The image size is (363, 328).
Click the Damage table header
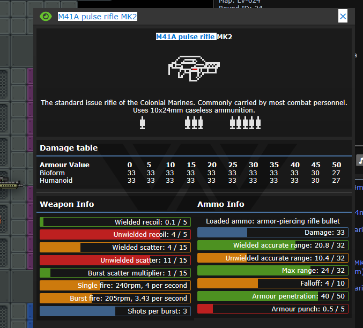pos(69,148)
